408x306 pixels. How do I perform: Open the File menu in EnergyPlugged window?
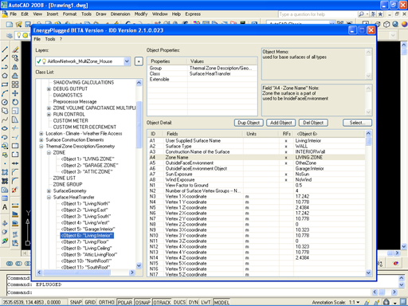click(37, 39)
